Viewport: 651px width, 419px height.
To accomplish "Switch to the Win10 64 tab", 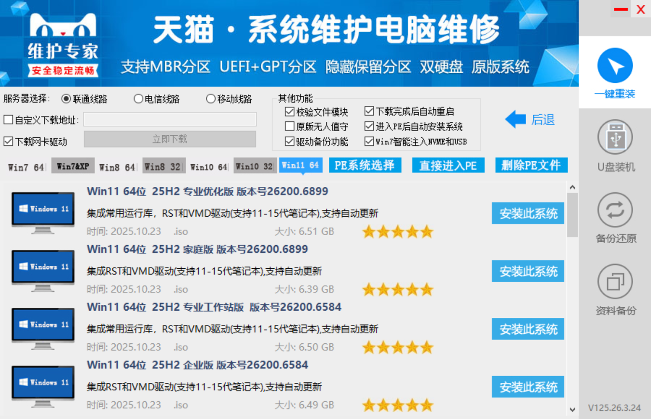I will coord(208,167).
